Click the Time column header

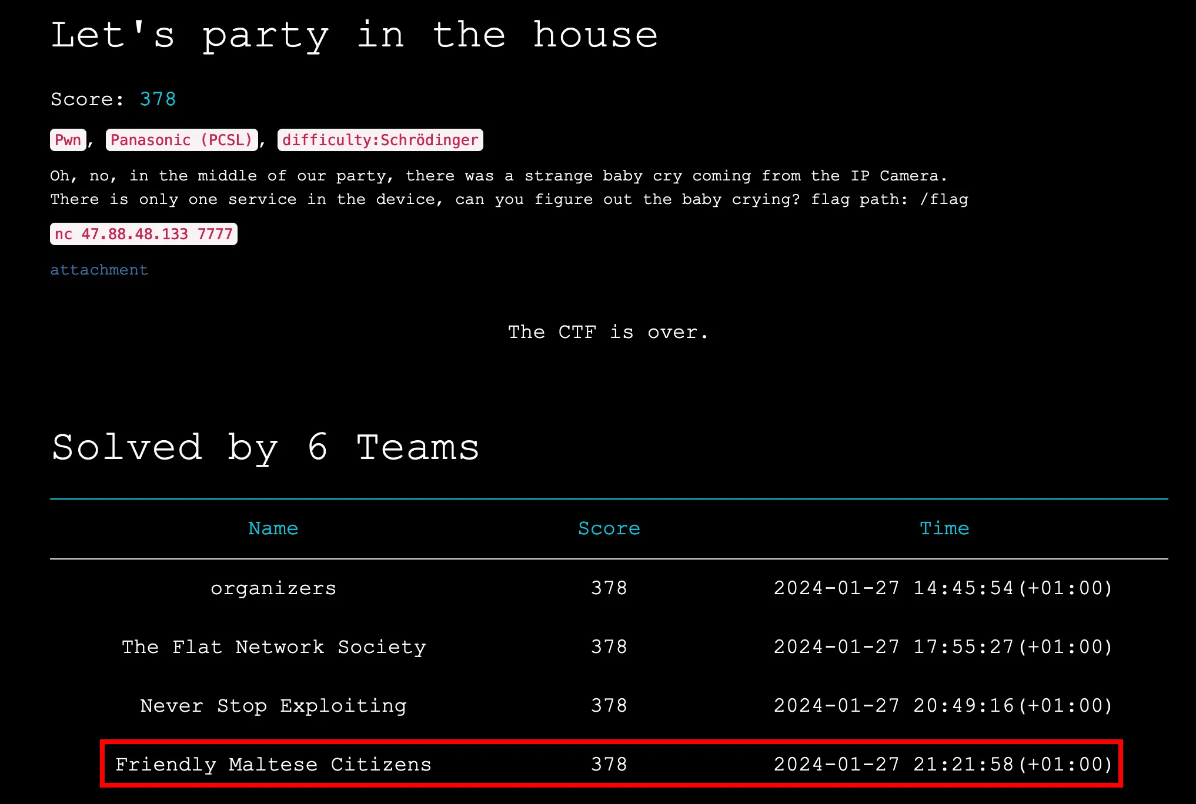[x=944, y=528]
